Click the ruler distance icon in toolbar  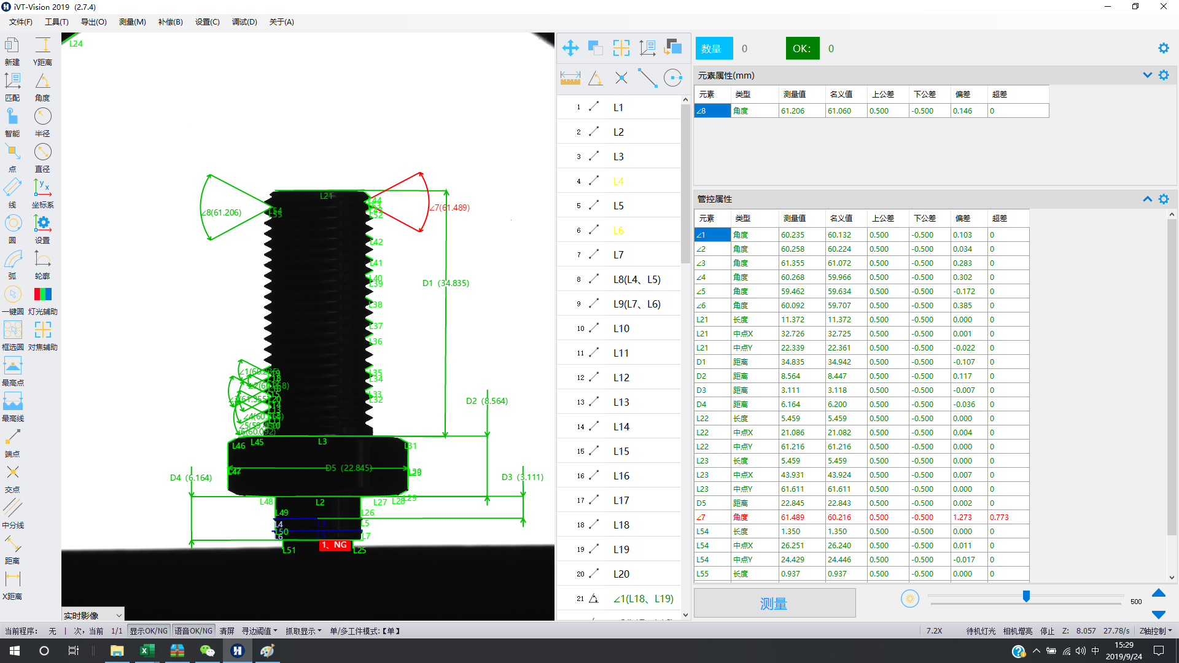pyautogui.click(x=570, y=79)
